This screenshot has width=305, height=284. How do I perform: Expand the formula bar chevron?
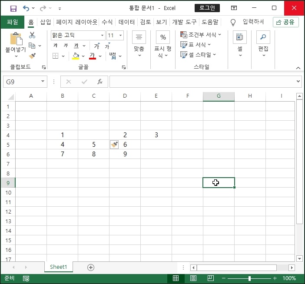pyautogui.click(x=298, y=81)
